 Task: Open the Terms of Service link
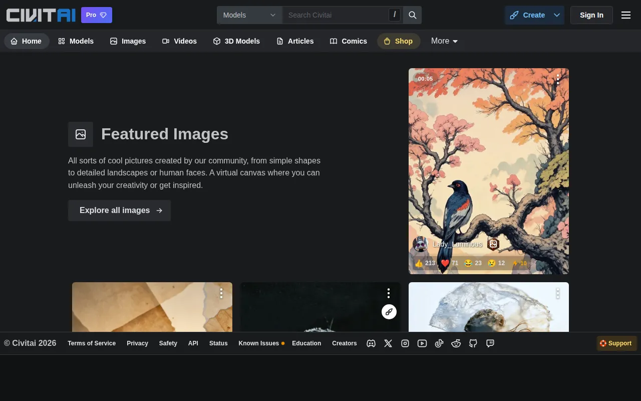[92, 343]
